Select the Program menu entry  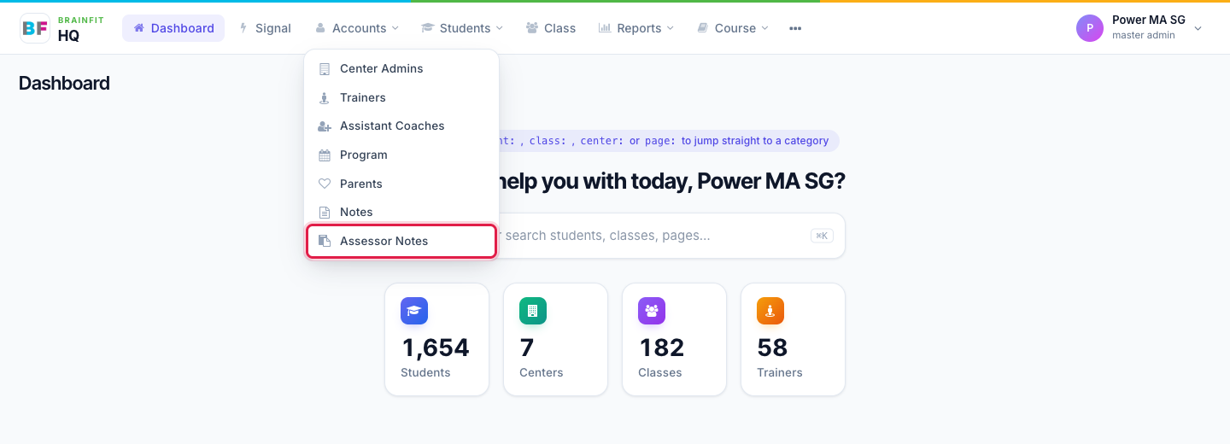[401, 155]
